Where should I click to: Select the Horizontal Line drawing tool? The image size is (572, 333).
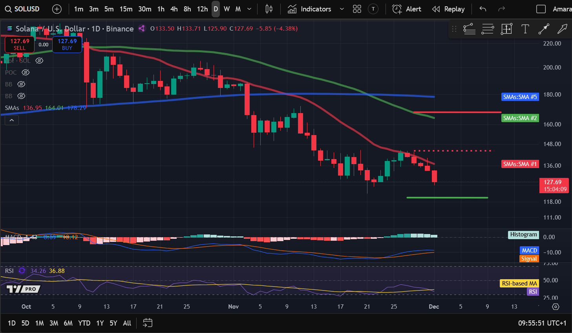(488, 29)
